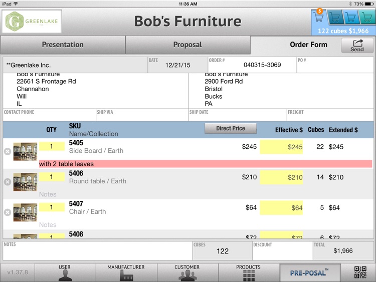Tap the Ship Date field
This screenshot has height=282, width=376.
(238, 115)
